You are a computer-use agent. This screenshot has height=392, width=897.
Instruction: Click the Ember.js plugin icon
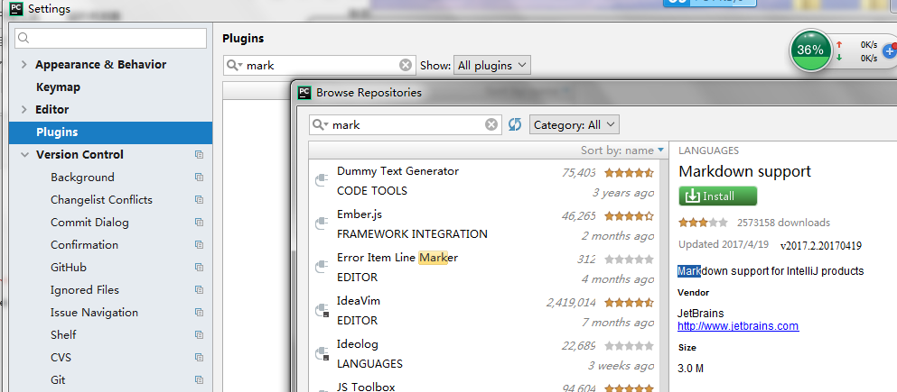coord(321,223)
